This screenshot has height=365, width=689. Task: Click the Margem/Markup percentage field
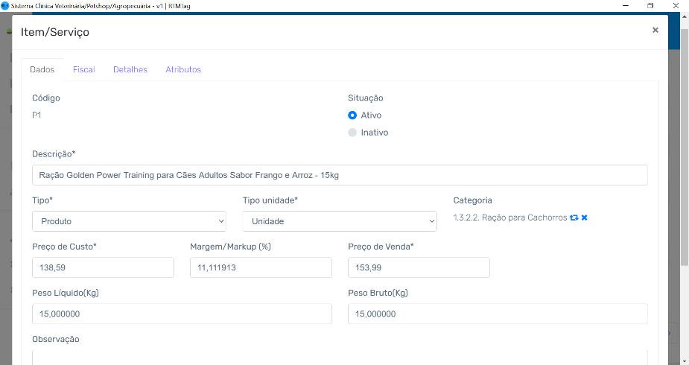[x=261, y=267]
